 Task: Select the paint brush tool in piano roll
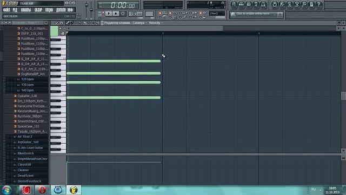click(72, 23)
